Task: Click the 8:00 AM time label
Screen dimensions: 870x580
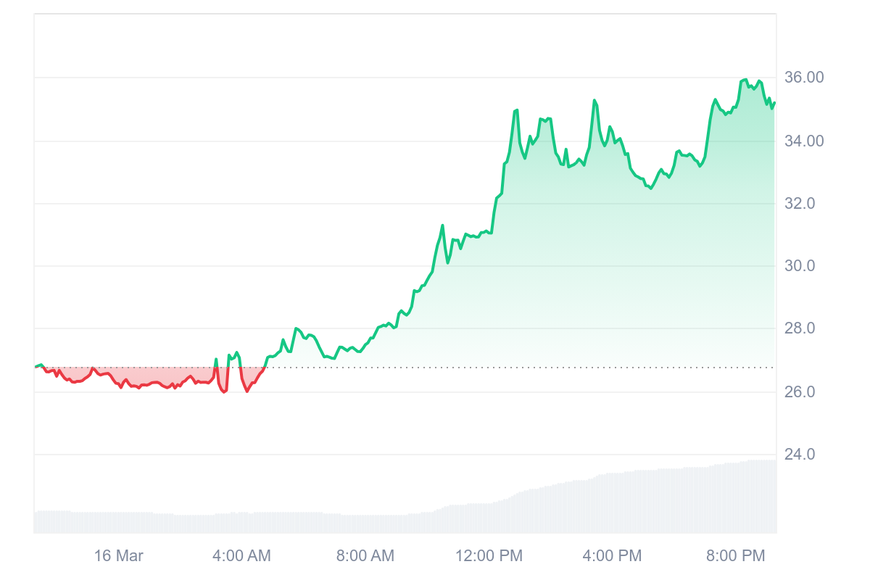Action: click(365, 556)
